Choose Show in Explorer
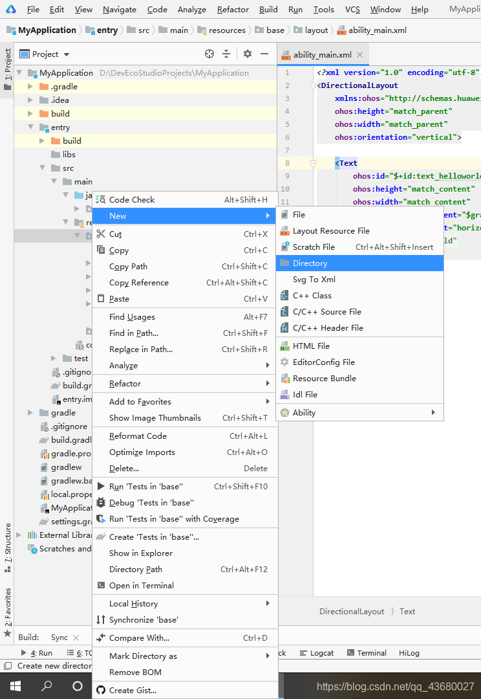Image resolution: width=481 pixels, height=699 pixels. coord(186,553)
